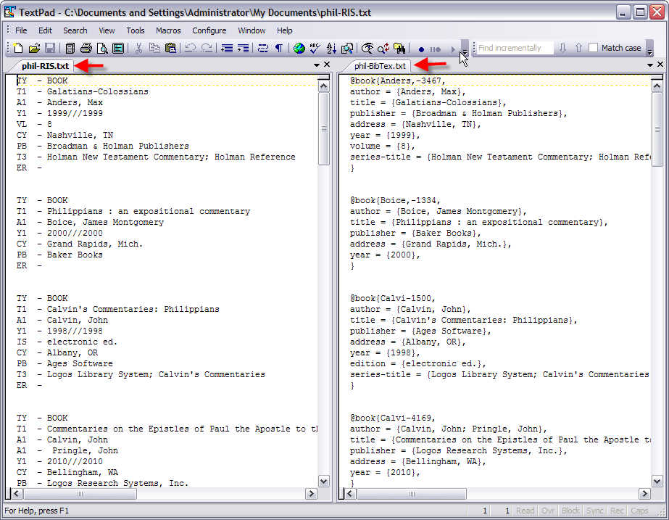669x520 pixels.
Task: Run the spelling check (ABC) icon
Action: click(x=315, y=49)
